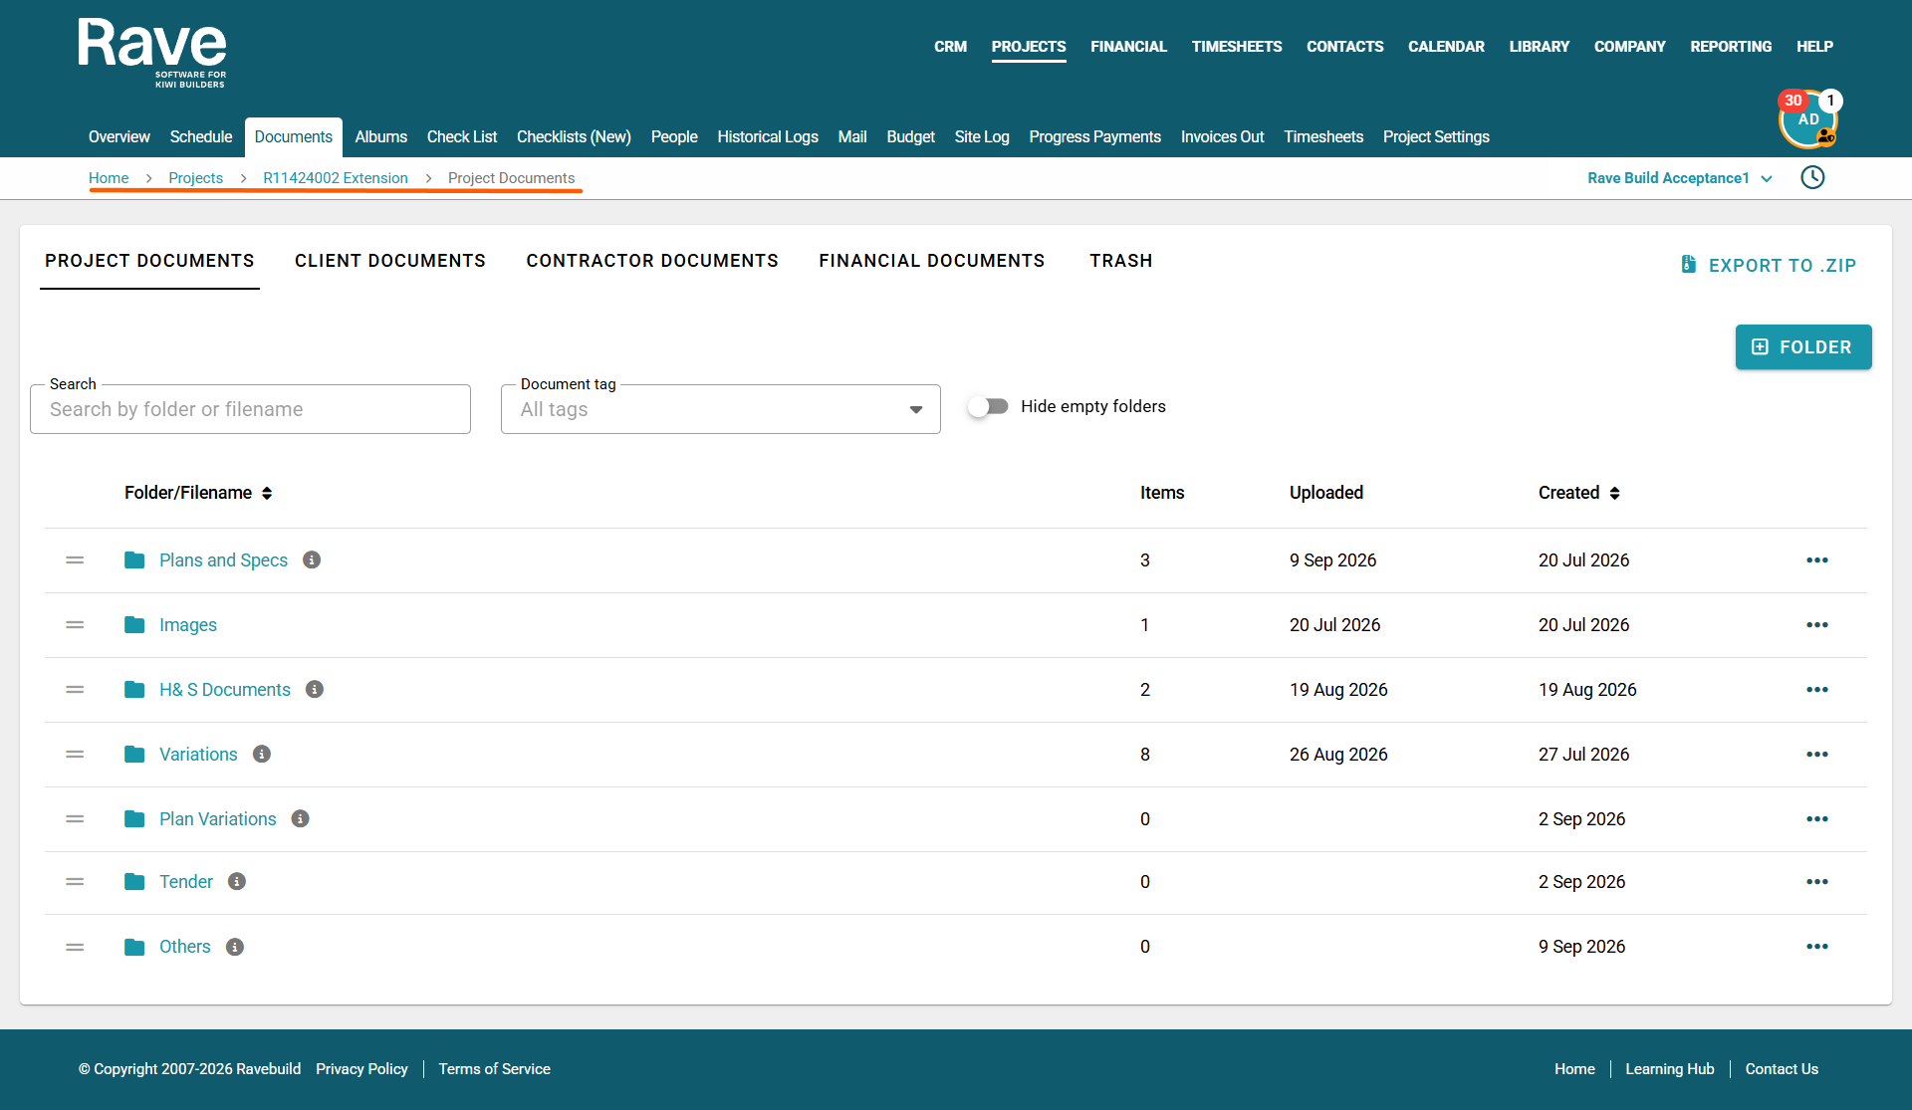The image size is (1912, 1110).
Task: Open three-dot menu for Images folder
Action: tap(1816, 625)
